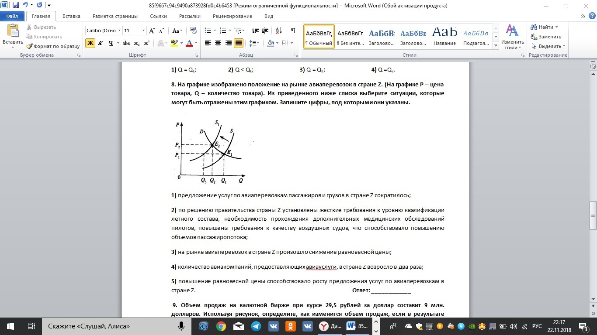Image resolution: width=597 pixels, height=335 pixels.
Task: Open the numbered list dropdown arrow
Action: click(230, 31)
